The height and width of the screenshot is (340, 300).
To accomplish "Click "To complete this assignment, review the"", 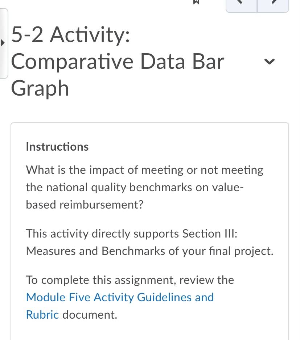I will pos(130,280).
